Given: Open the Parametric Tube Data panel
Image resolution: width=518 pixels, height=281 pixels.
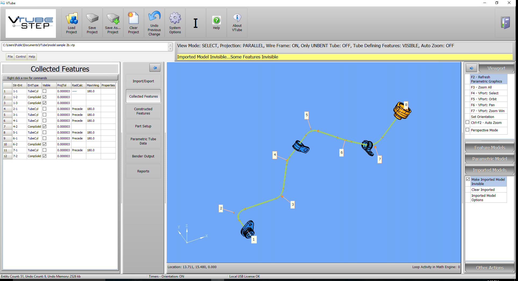Looking at the screenshot, I should click(143, 141).
